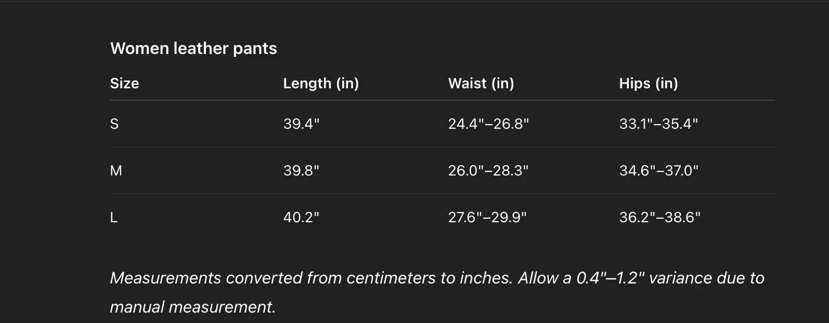Click the Waist (in) column header
Screen dimensions: 829x323
coord(481,83)
